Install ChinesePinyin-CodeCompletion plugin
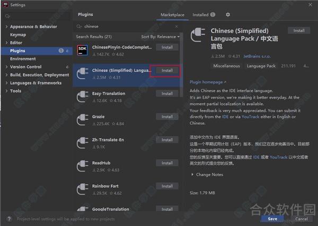 pos(167,48)
